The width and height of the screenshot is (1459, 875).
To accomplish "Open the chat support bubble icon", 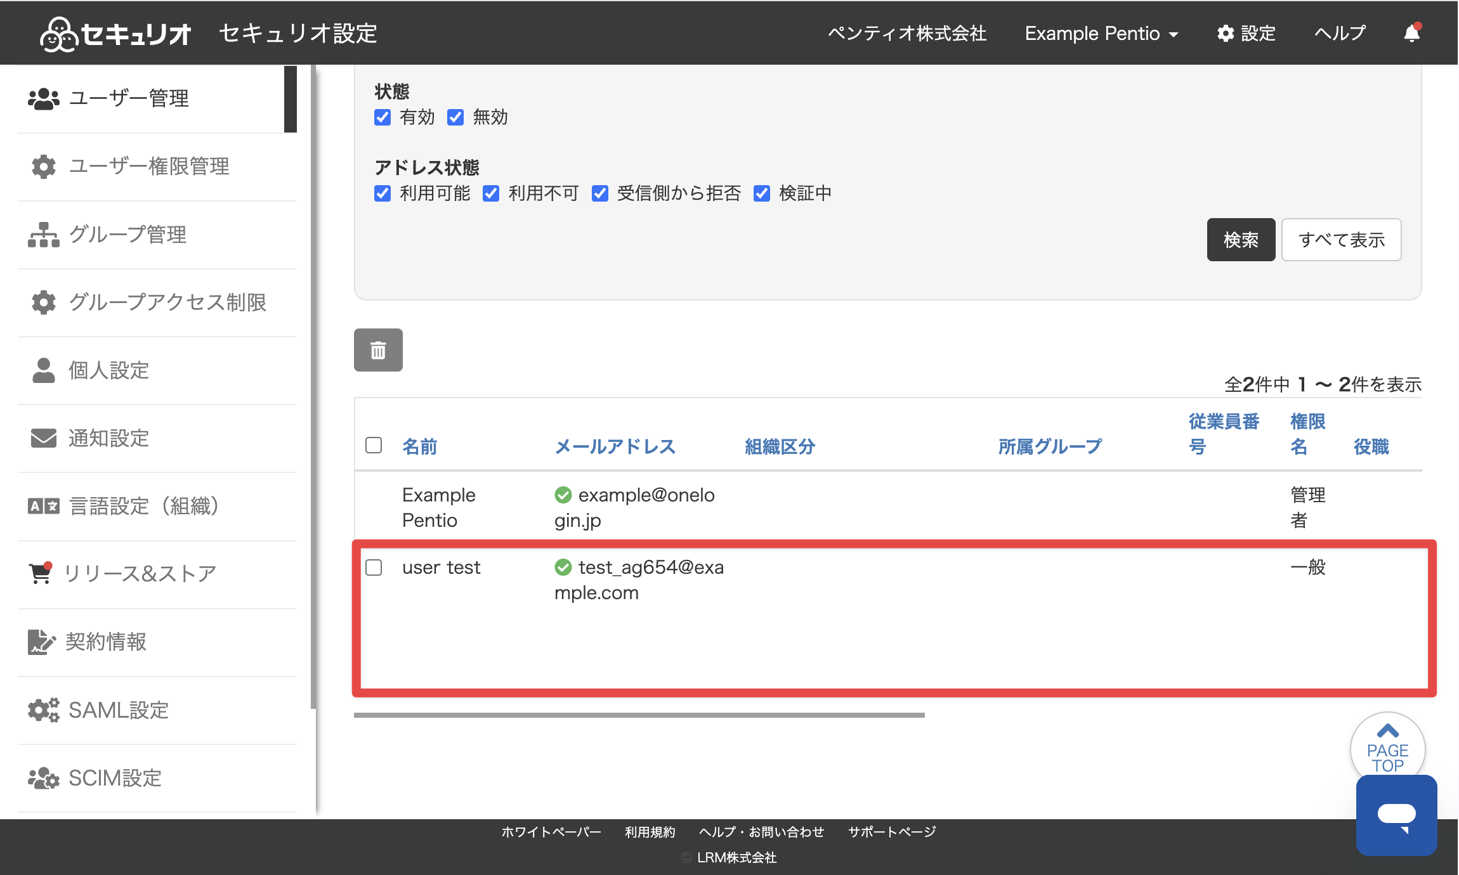I will [x=1396, y=815].
